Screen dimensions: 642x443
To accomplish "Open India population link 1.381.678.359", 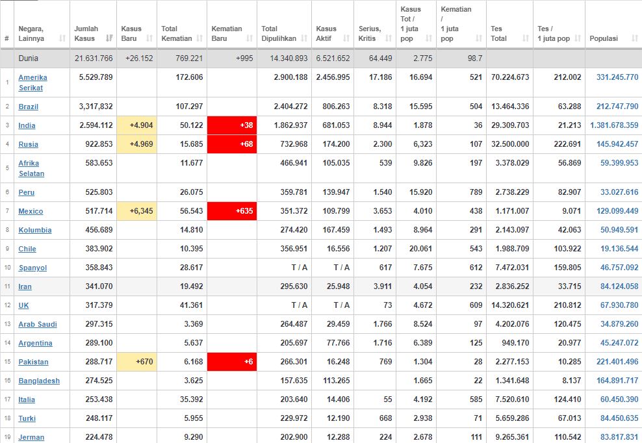I will [614, 125].
